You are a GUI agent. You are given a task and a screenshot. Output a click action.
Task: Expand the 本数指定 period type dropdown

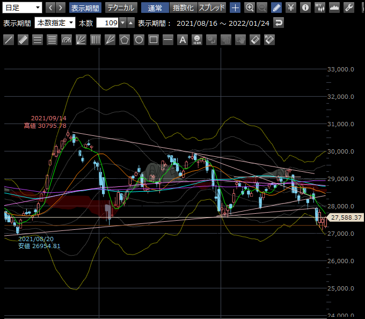[x=55, y=23]
